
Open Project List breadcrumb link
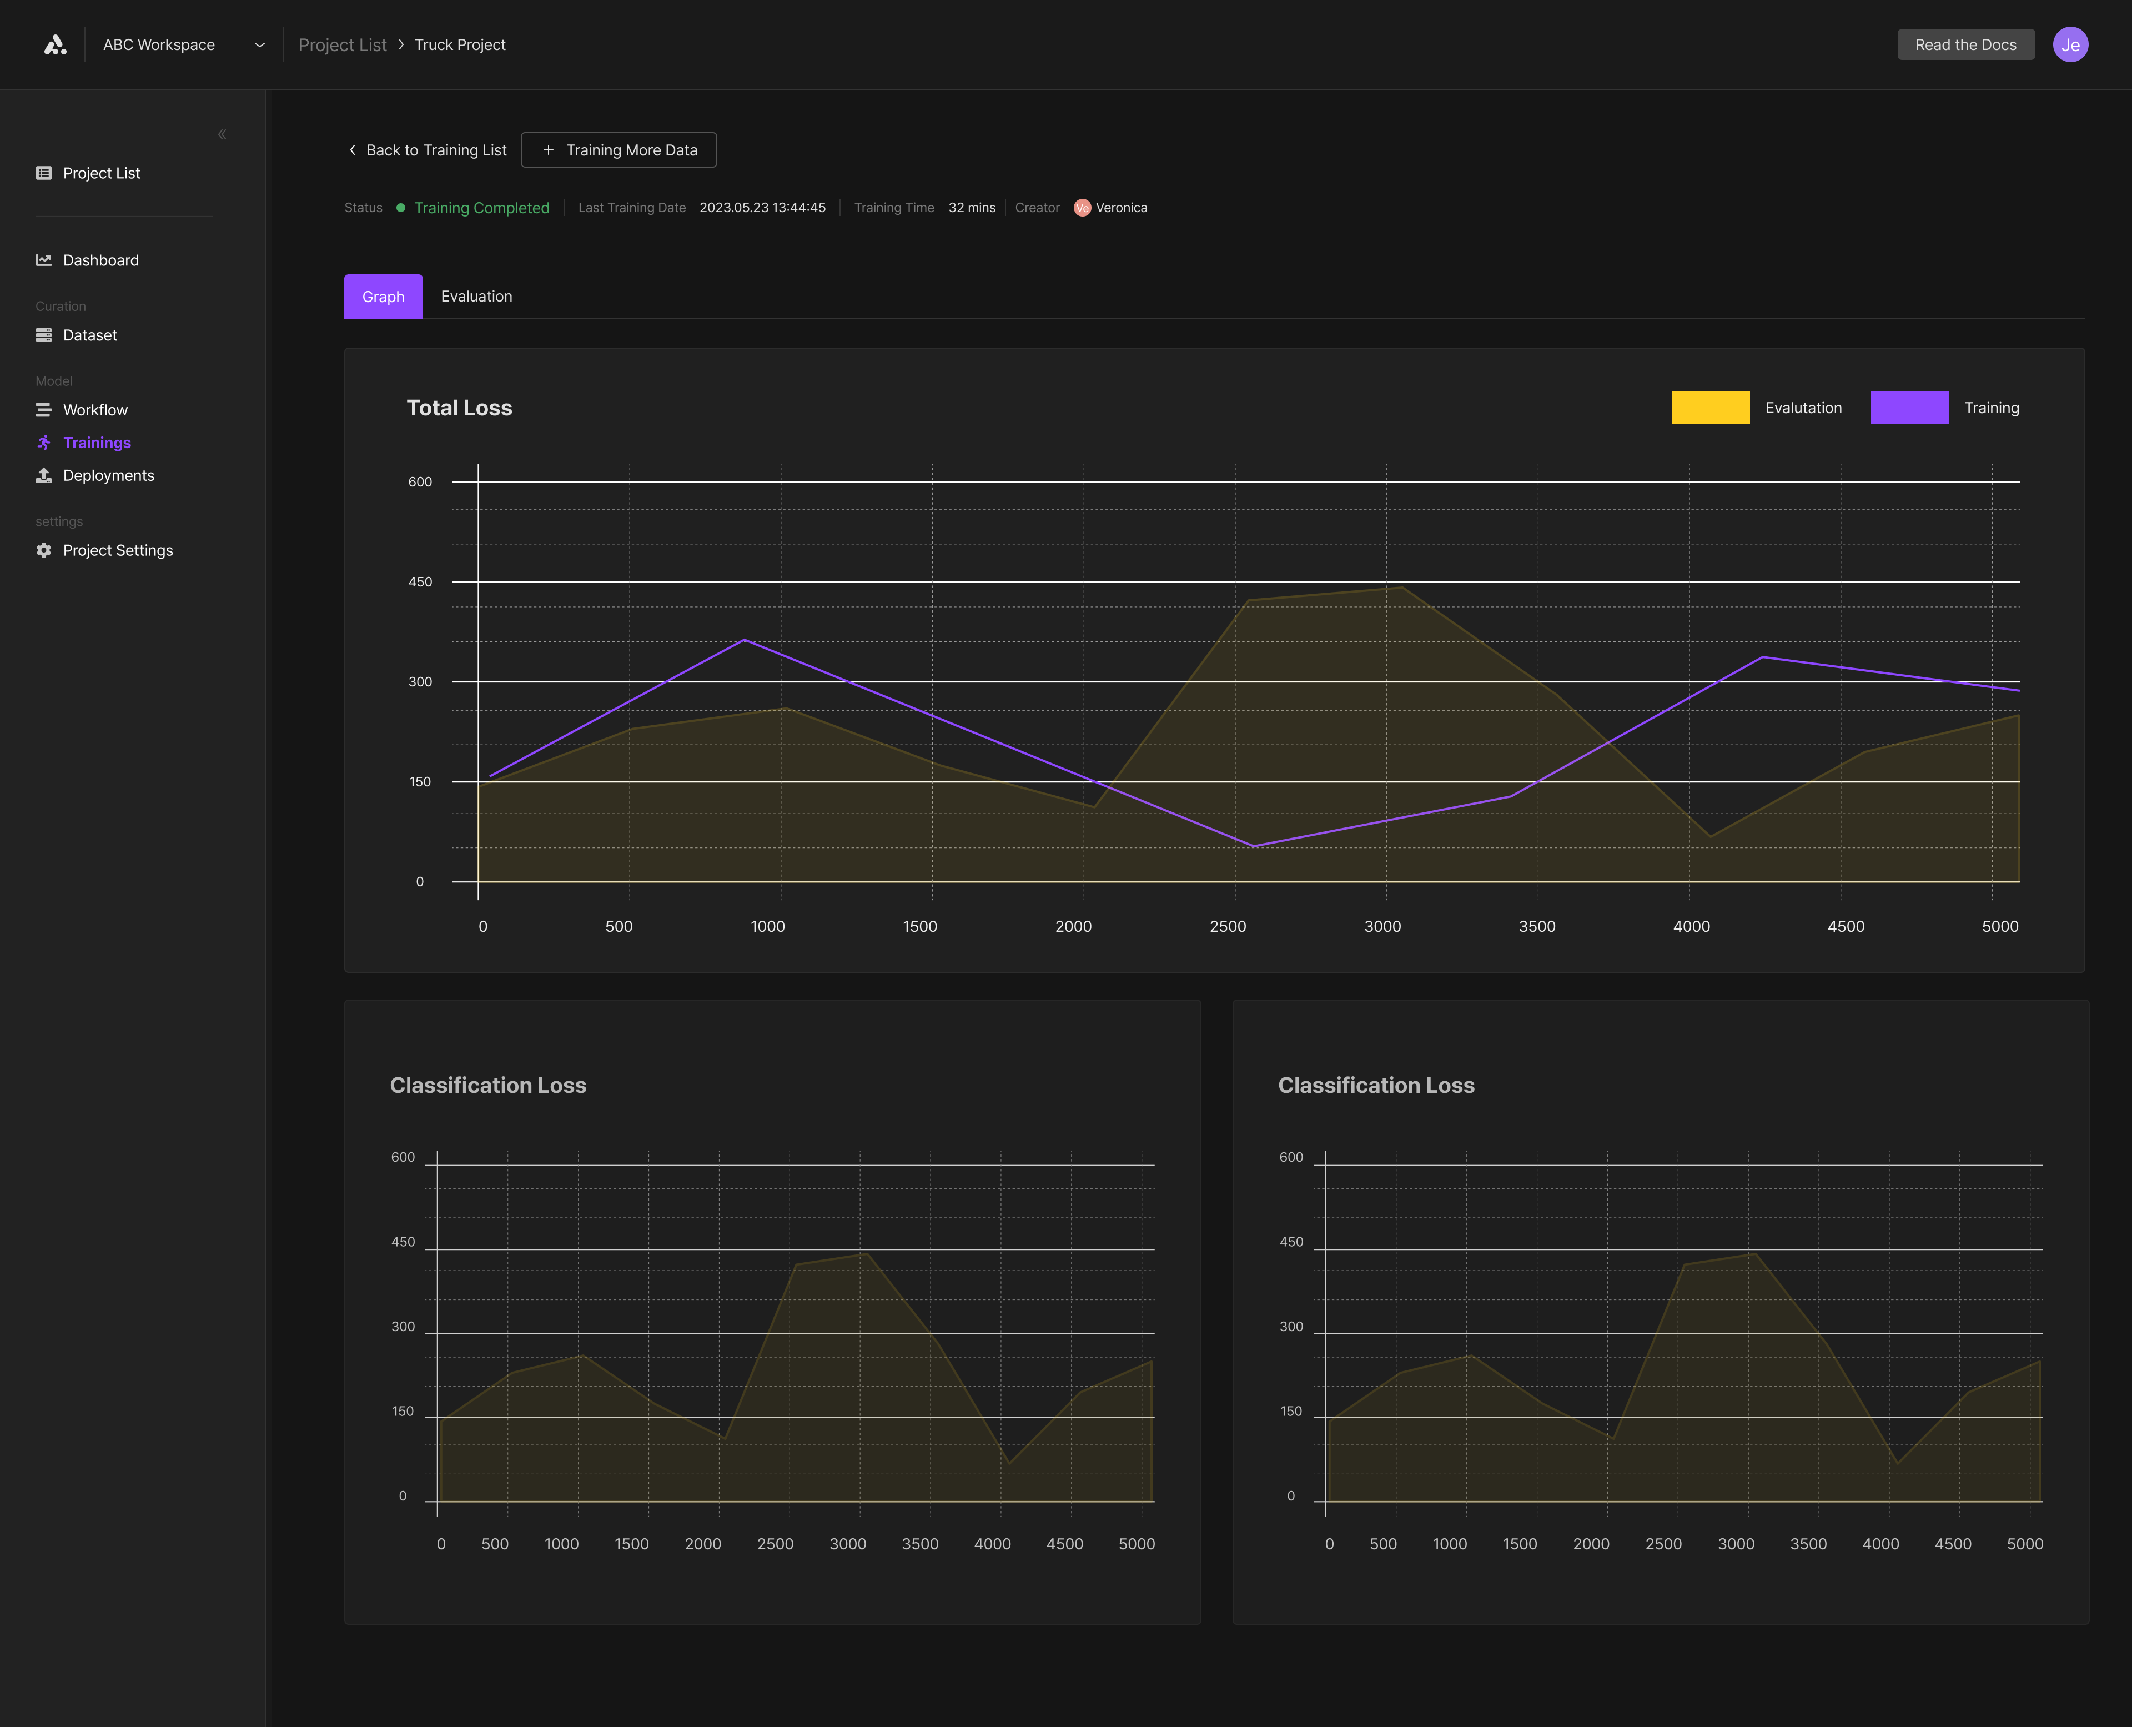pos(342,45)
